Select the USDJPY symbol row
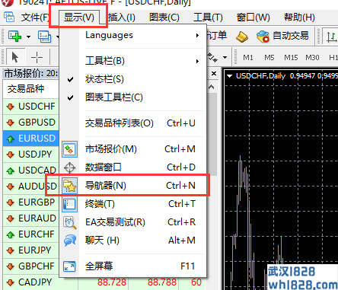The image size is (338, 290). pos(30,155)
